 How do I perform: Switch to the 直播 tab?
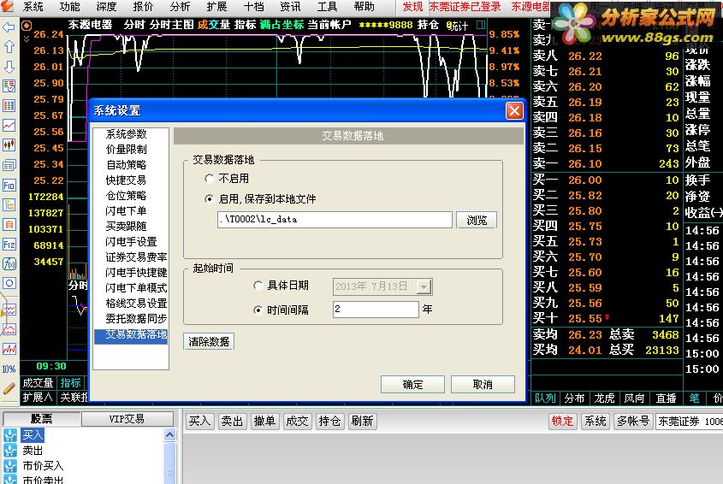click(666, 398)
